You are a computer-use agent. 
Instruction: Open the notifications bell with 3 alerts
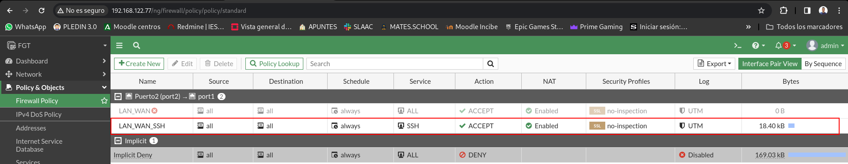click(785, 45)
